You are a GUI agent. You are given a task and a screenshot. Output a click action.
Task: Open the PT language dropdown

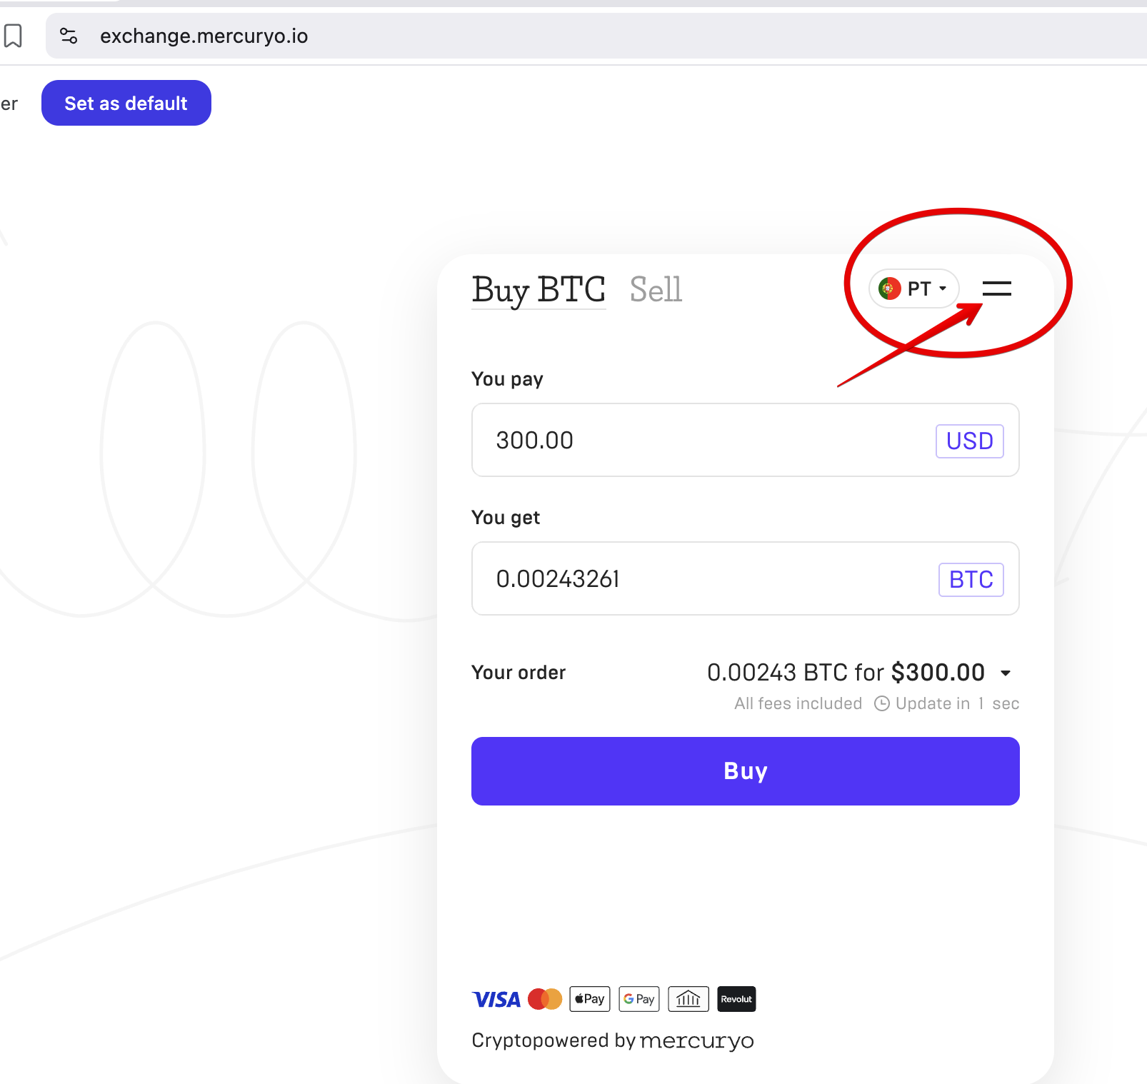tap(913, 288)
